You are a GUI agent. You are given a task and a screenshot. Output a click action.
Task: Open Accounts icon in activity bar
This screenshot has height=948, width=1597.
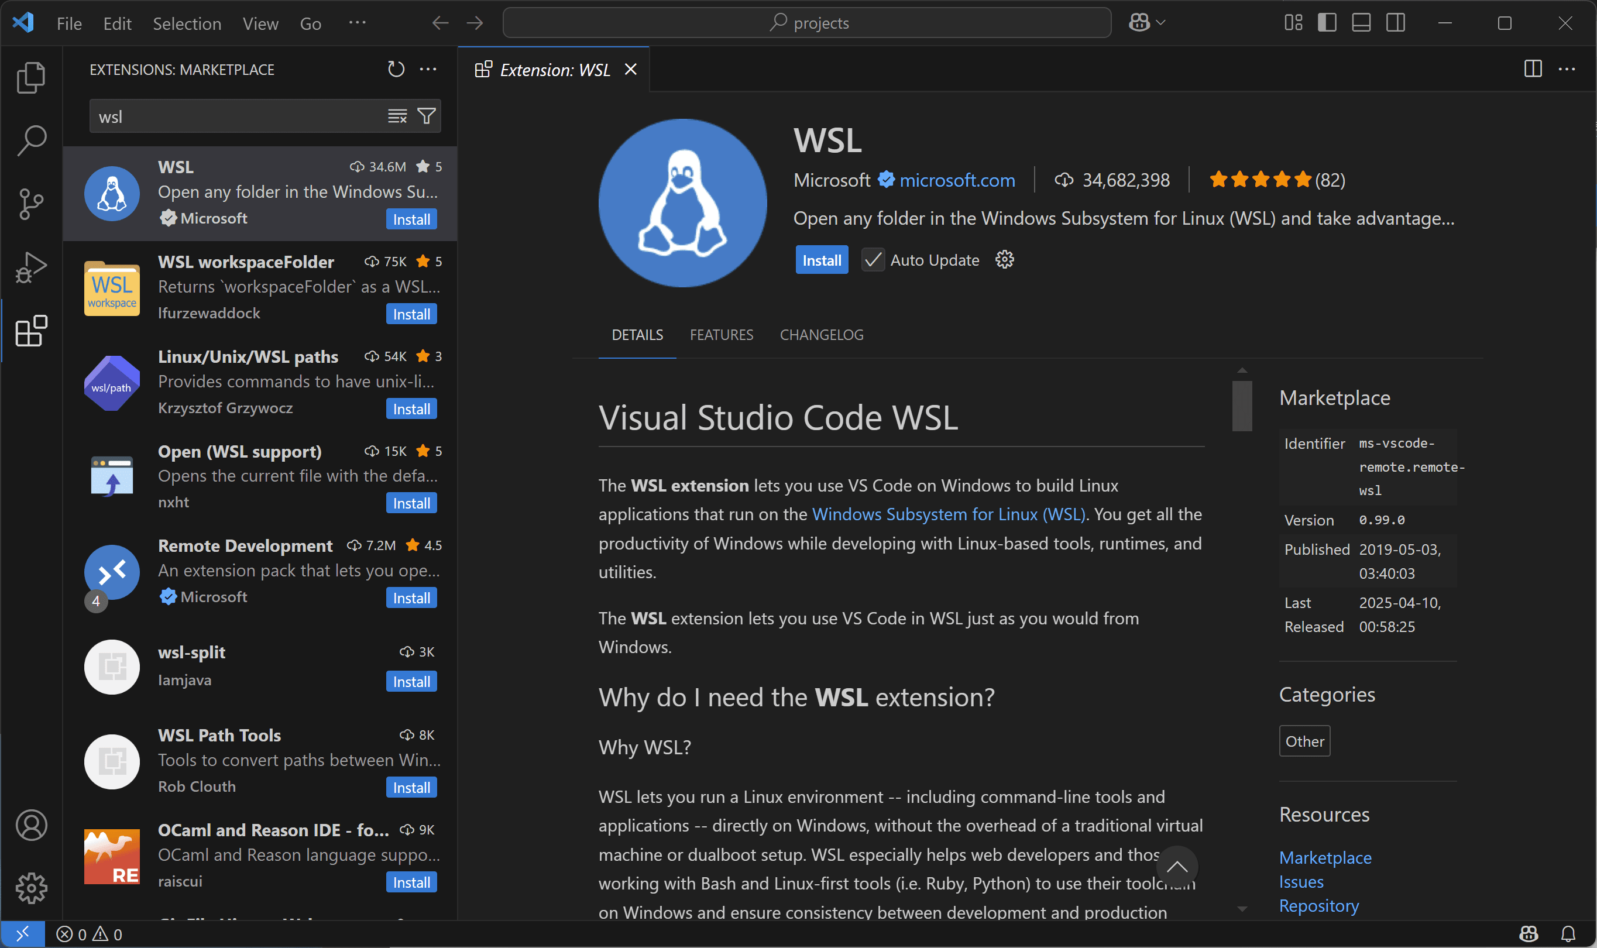30,825
